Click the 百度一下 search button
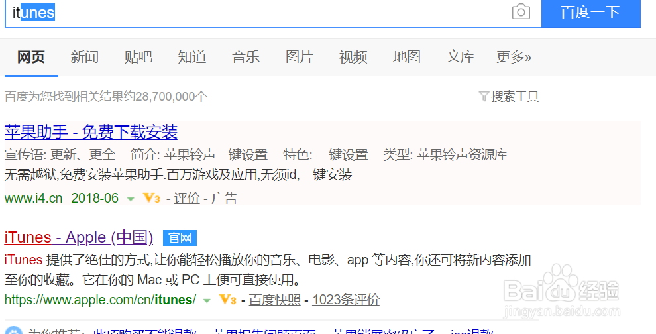Image resolution: width=656 pixels, height=334 pixels. [x=591, y=13]
